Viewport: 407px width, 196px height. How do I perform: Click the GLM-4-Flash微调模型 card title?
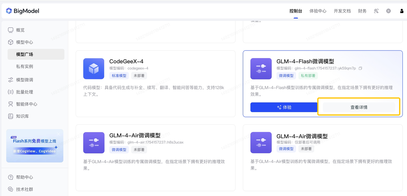[305, 61]
